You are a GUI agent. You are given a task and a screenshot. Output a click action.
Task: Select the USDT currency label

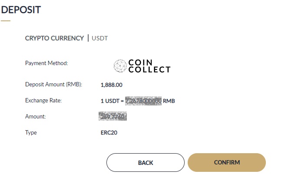99,38
